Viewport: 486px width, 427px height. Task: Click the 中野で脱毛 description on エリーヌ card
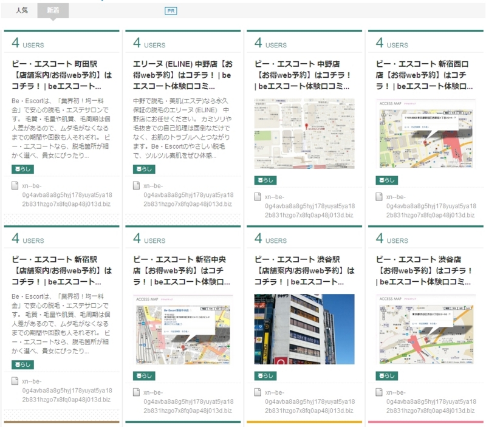point(182,128)
